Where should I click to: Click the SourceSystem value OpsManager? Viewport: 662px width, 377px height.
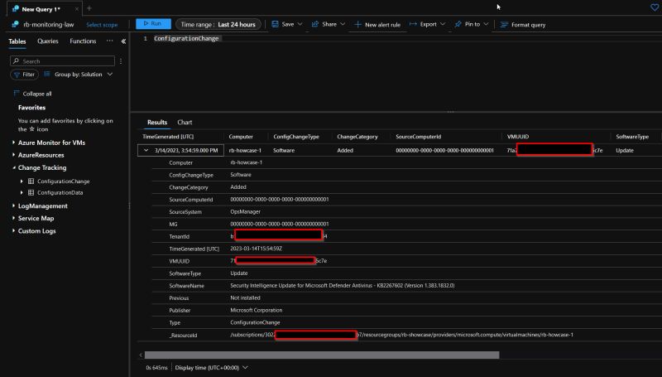[x=245, y=211]
